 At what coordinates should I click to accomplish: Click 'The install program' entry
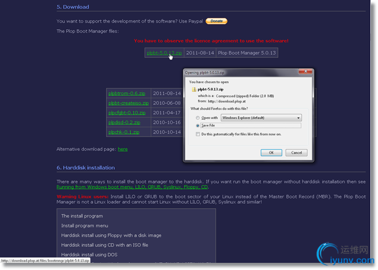coord(82,216)
